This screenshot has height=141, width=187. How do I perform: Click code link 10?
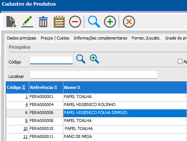coord(25,129)
